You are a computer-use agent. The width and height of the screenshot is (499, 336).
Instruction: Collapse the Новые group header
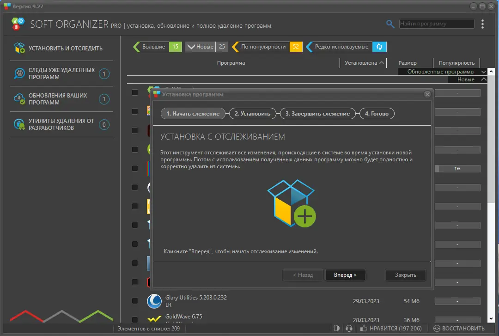click(484, 79)
